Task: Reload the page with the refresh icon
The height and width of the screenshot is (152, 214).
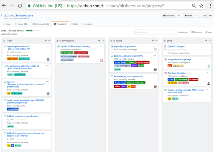Action: pos(20,6)
